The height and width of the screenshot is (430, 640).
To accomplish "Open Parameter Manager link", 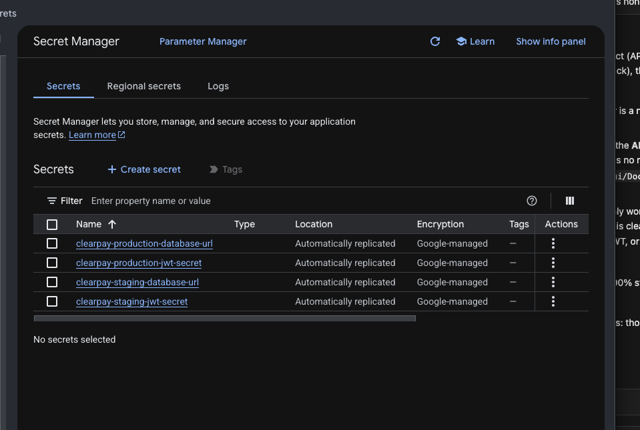I will pyautogui.click(x=203, y=41).
